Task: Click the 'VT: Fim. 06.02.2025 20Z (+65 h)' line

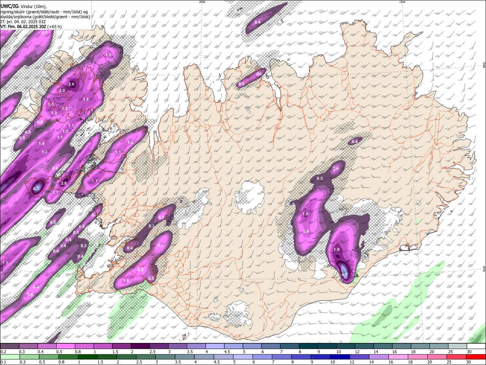Action: pyautogui.click(x=31, y=27)
